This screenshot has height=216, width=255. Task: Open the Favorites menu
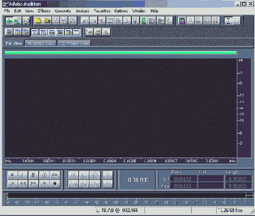click(102, 11)
